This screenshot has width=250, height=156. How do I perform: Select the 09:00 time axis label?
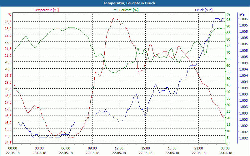pyautogui.click(x=92, y=148)
